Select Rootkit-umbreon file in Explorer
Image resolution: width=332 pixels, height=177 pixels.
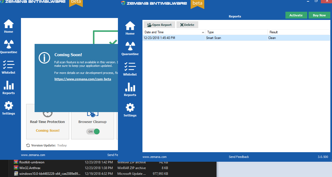click(32, 162)
